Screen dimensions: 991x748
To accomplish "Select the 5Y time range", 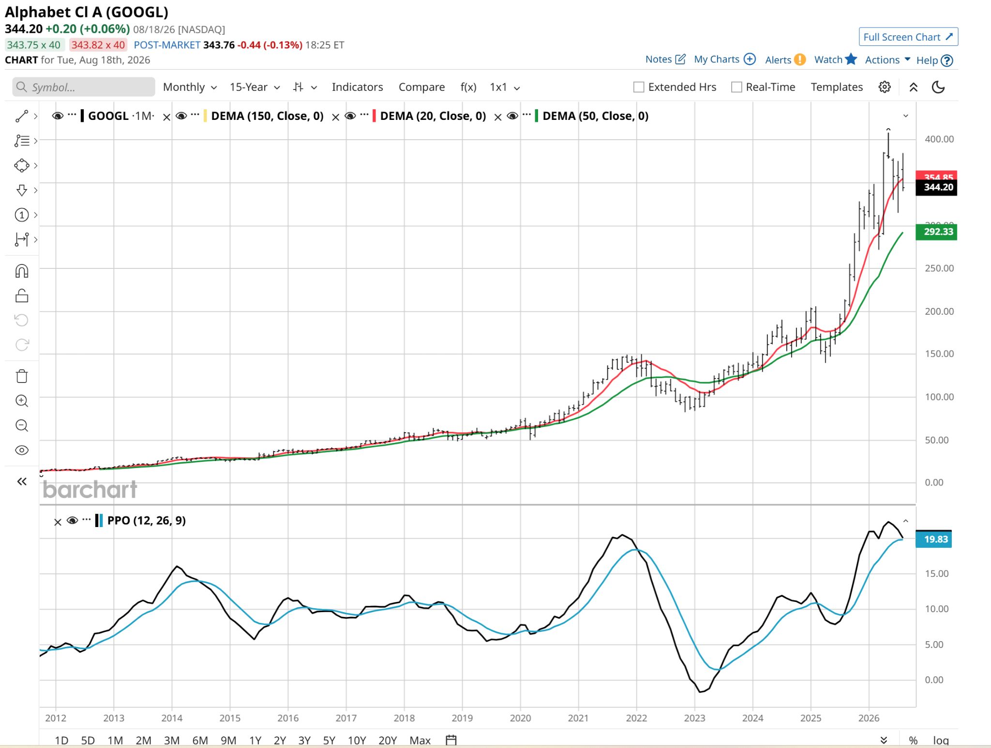I will [329, 740].
